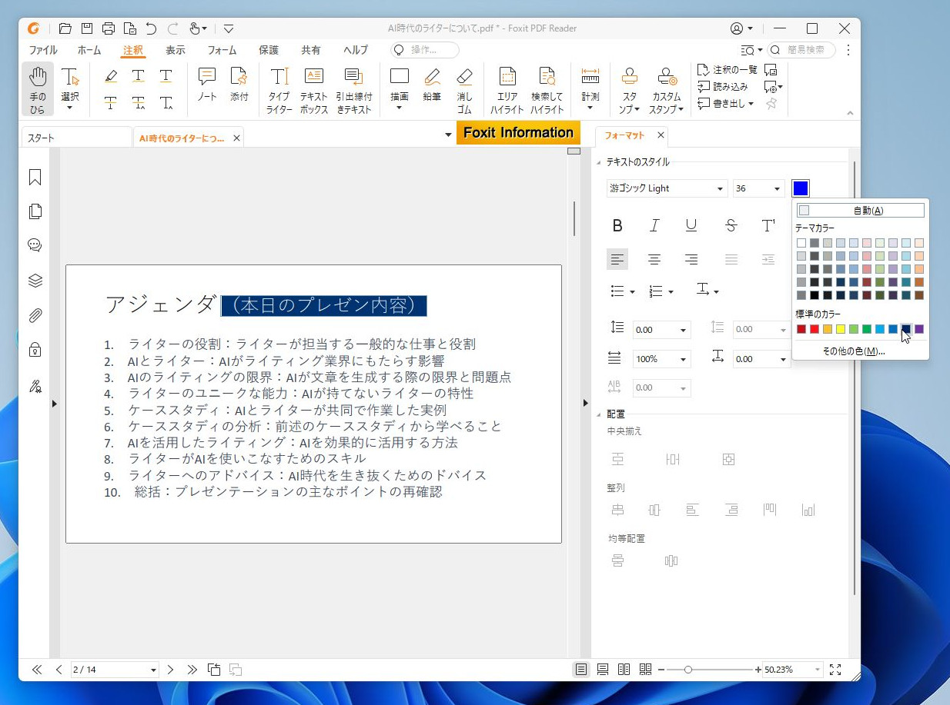This screenshot has height=705, width=950.
Task: Select the Area Highlight (エリアハイライト) tool
Action: [x=507, y=89]
